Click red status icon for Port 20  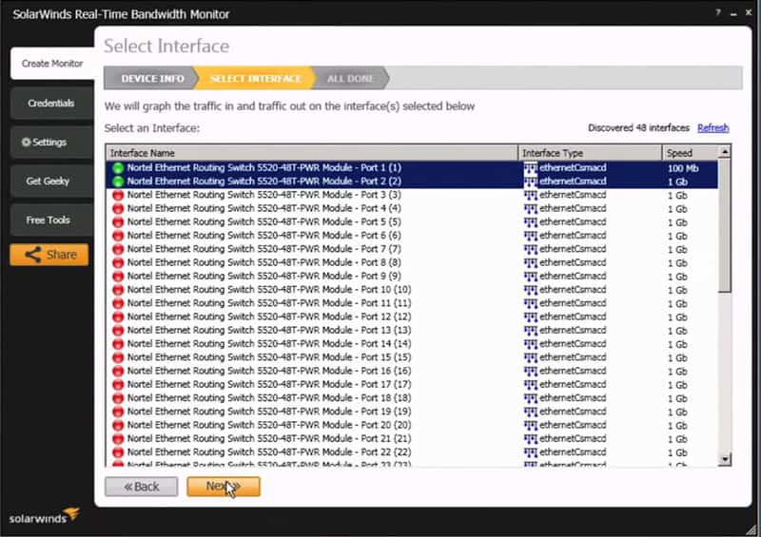tap(118, 426)
